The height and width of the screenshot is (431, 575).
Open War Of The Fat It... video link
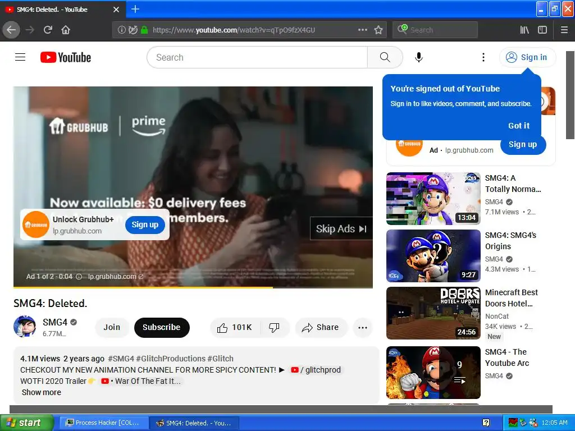pyautogui.click(x=141, y=381)
